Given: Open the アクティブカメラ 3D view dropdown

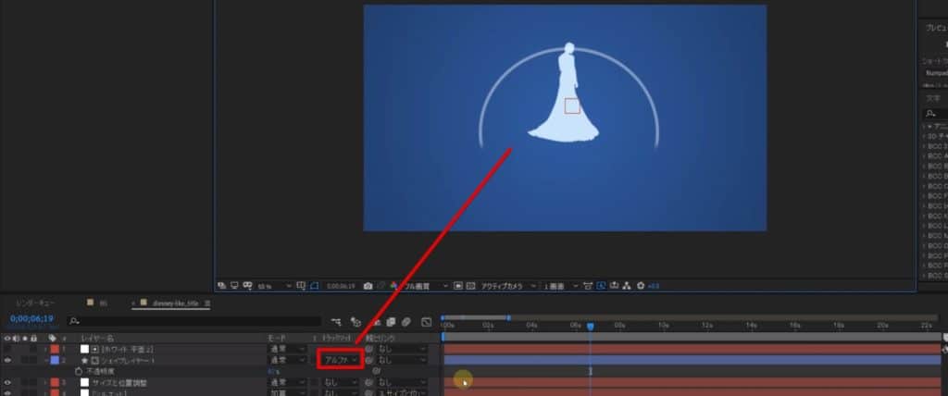Looking at the screenshot, I should coord(508,285).
